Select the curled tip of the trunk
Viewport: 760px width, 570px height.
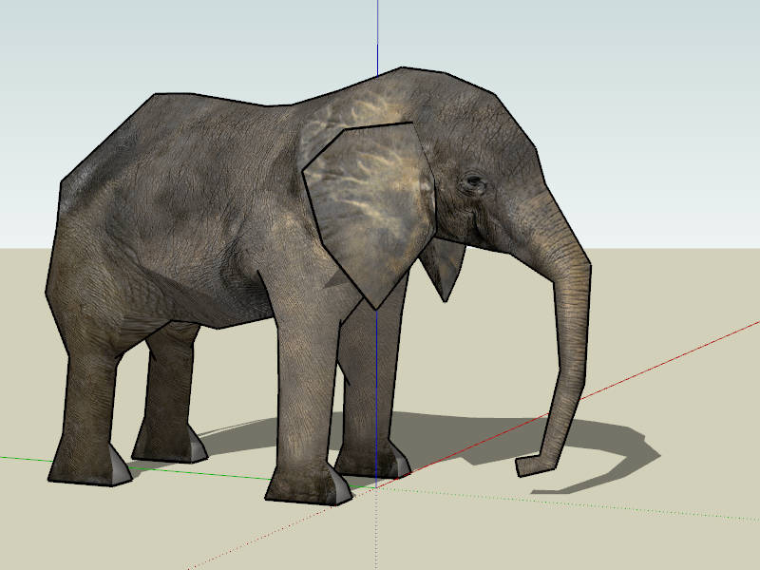click(535, 465)
